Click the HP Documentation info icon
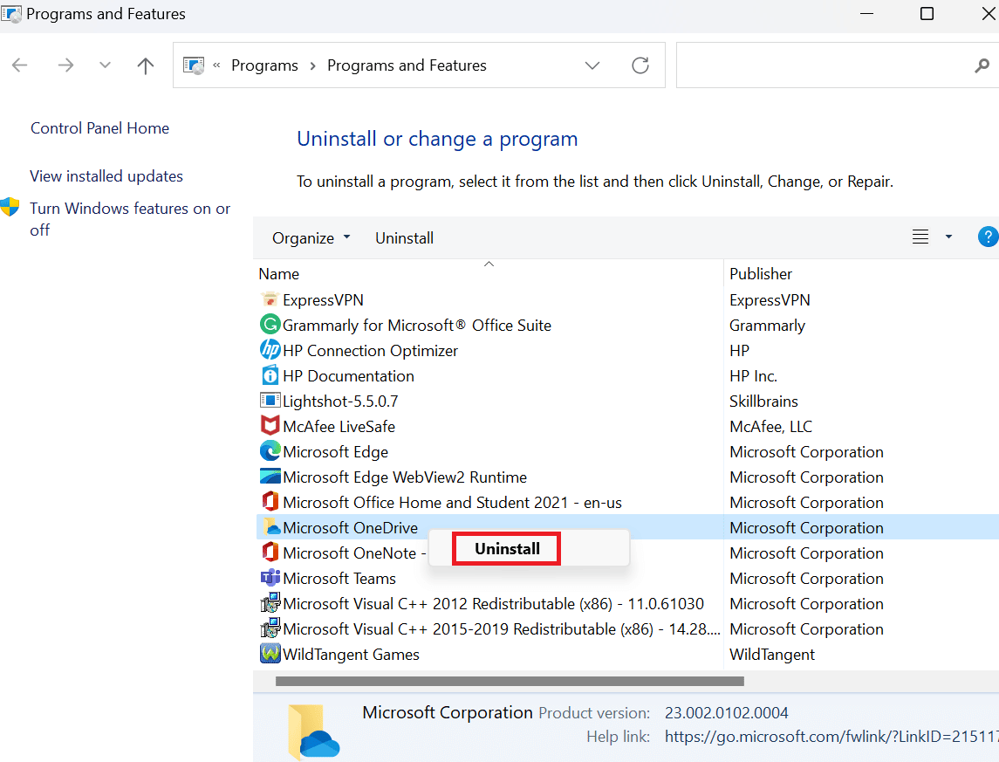This screenshot has width=999, height=762. click(x=270, y=375)
